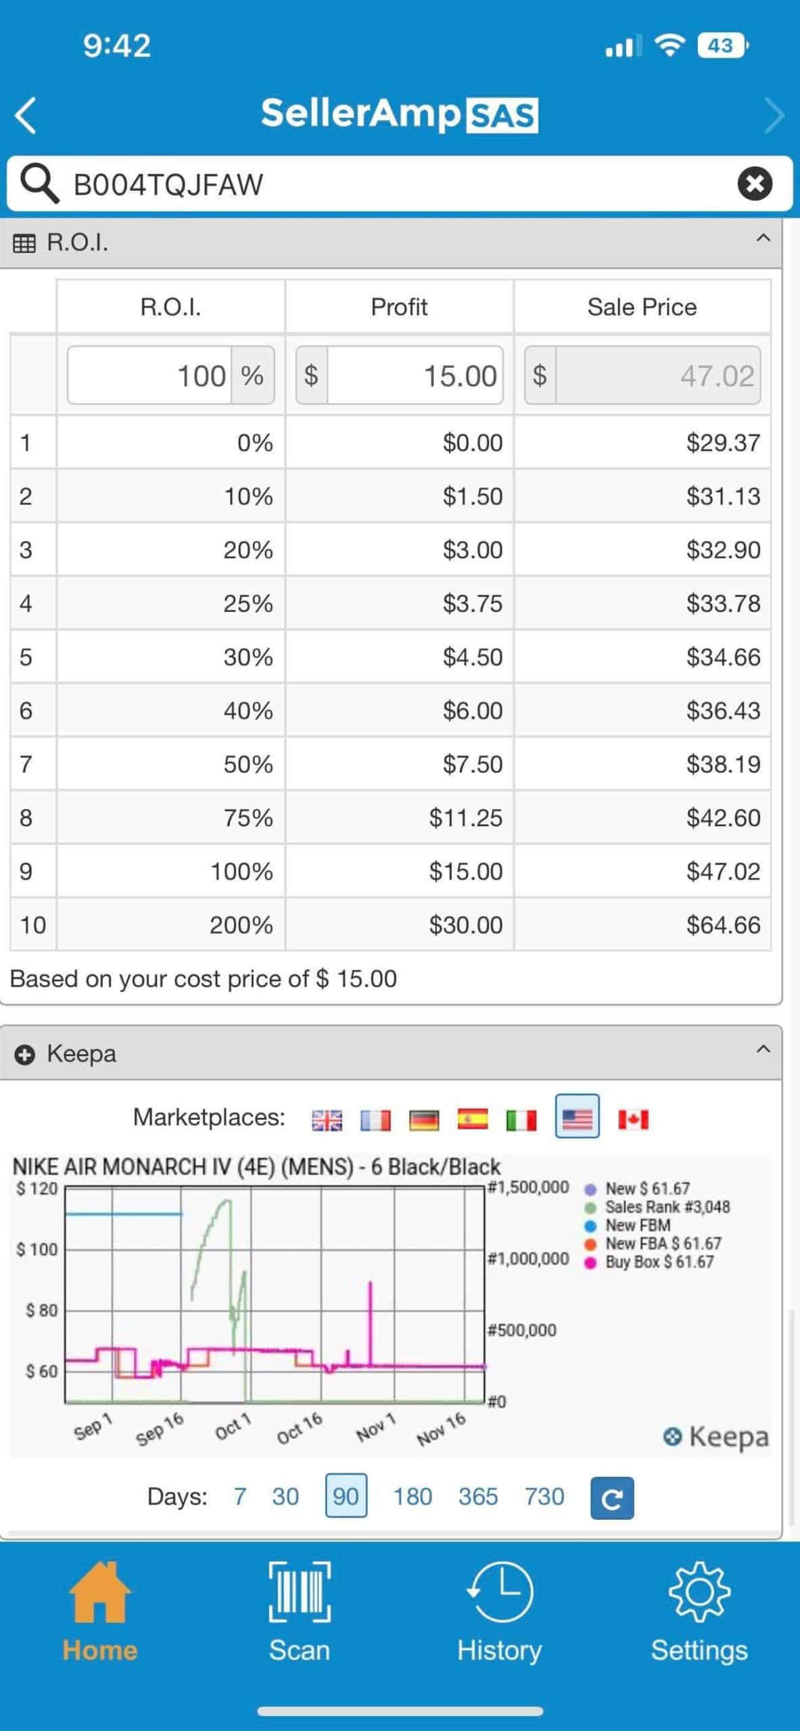Refresh the Keepa chart
The image size is (800, 1731).
click(612, 1498)
